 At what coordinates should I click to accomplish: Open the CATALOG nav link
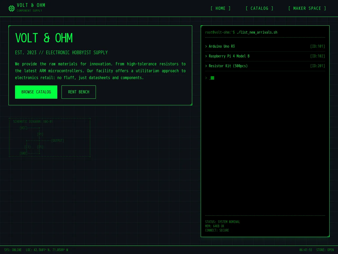click(259, 8)
